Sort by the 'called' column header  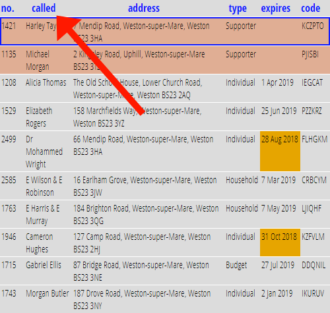pos(44,9)
